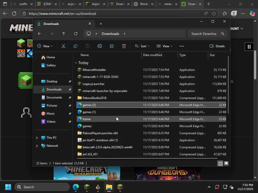Select the LegacyLauncher file
This screenshot has width=258, height=193.
coord(151,84)
